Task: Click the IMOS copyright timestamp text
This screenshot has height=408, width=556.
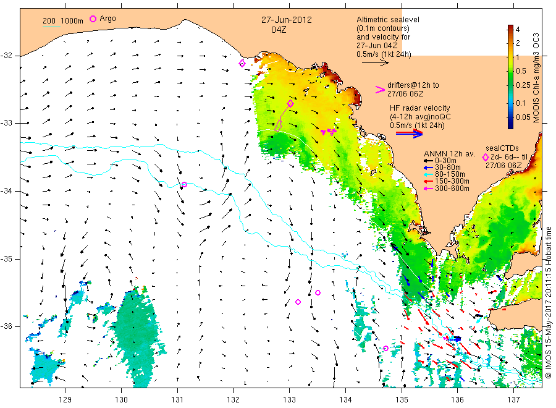Action: 548,303
